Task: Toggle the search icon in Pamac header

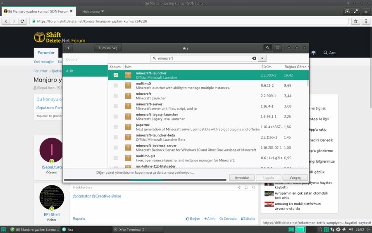Action: 268,48
